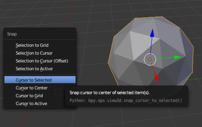The width and height of the screenshot is (202, 127).
Task: Select Cursor to Grid entry
Action: point(40,96)
